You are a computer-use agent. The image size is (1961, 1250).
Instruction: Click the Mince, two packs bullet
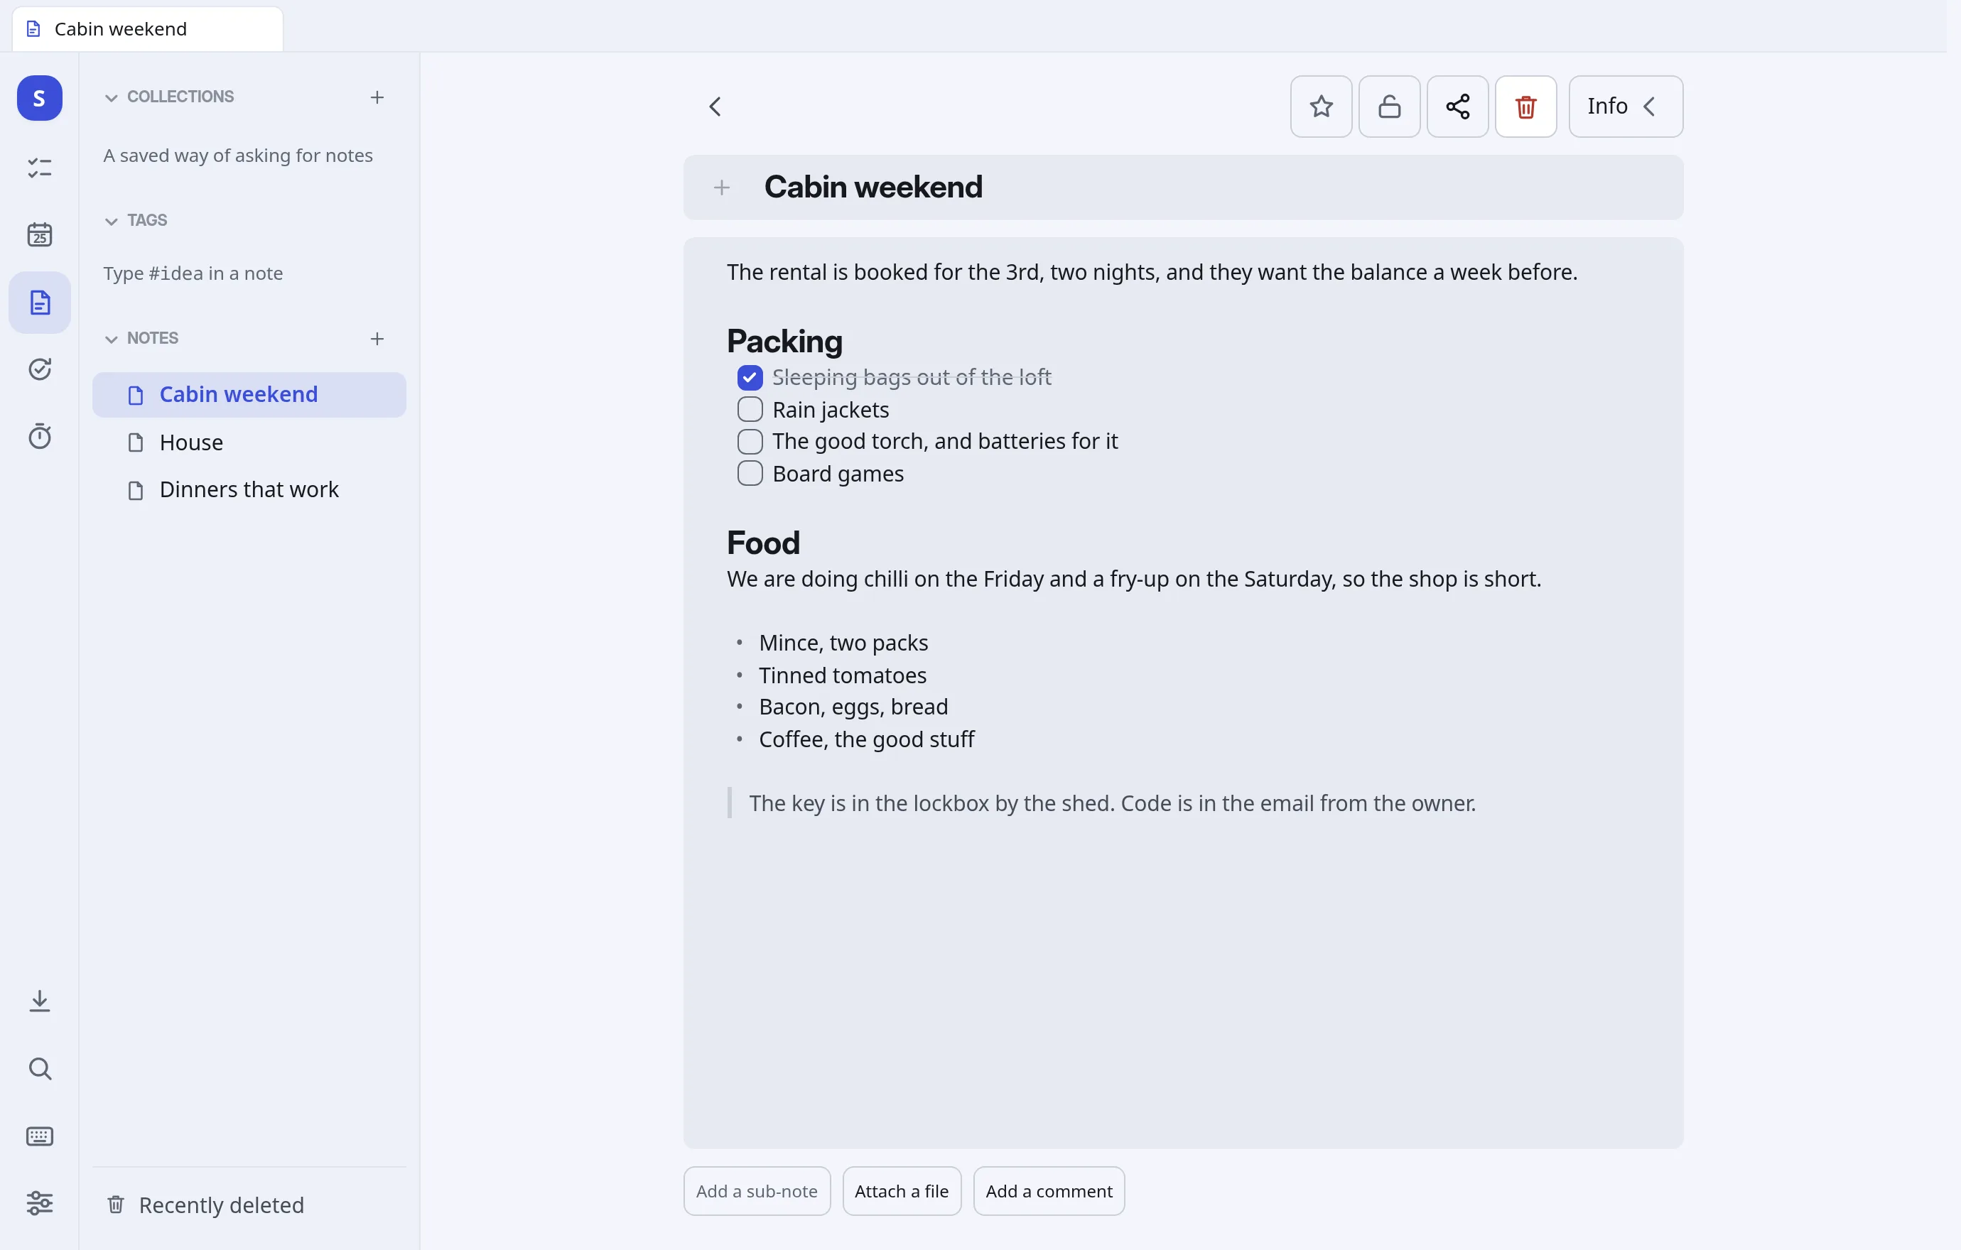click(x=843, y=643)
